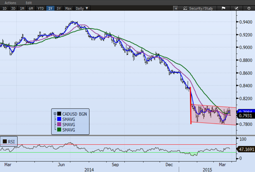
Task: Set the range to YTD
Action: (41, 8)
